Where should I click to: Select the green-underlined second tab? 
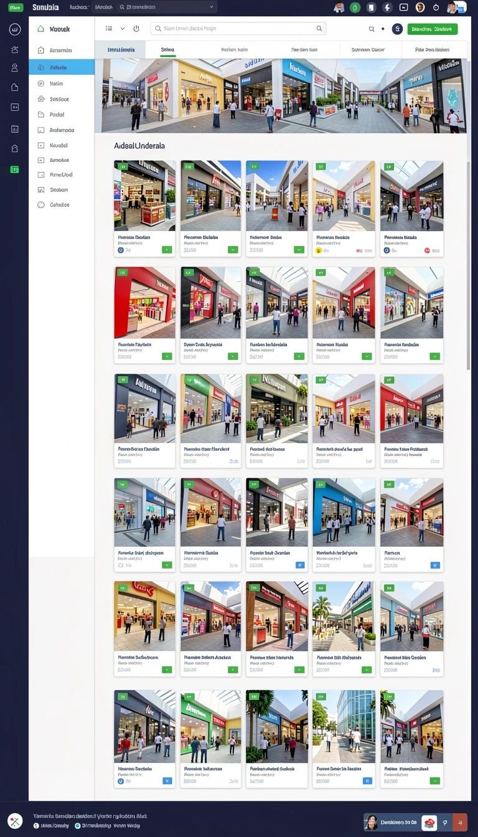pos(167,49)
